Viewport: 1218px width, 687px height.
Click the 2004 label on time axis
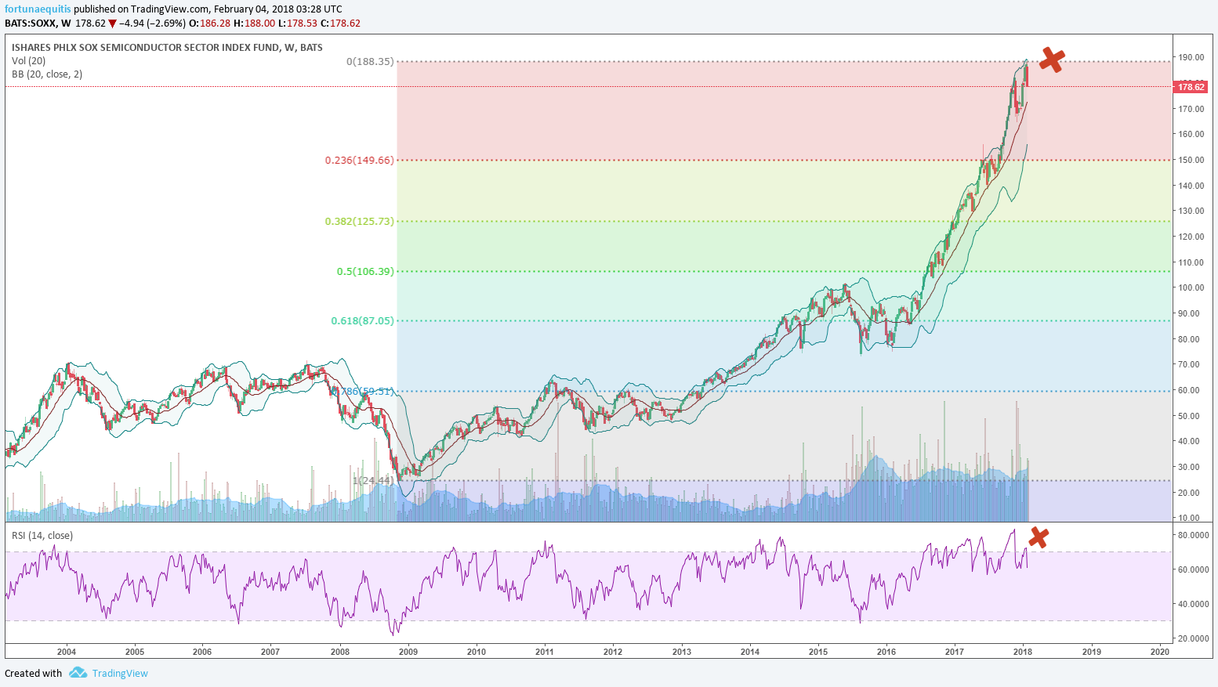pos(67,651)
